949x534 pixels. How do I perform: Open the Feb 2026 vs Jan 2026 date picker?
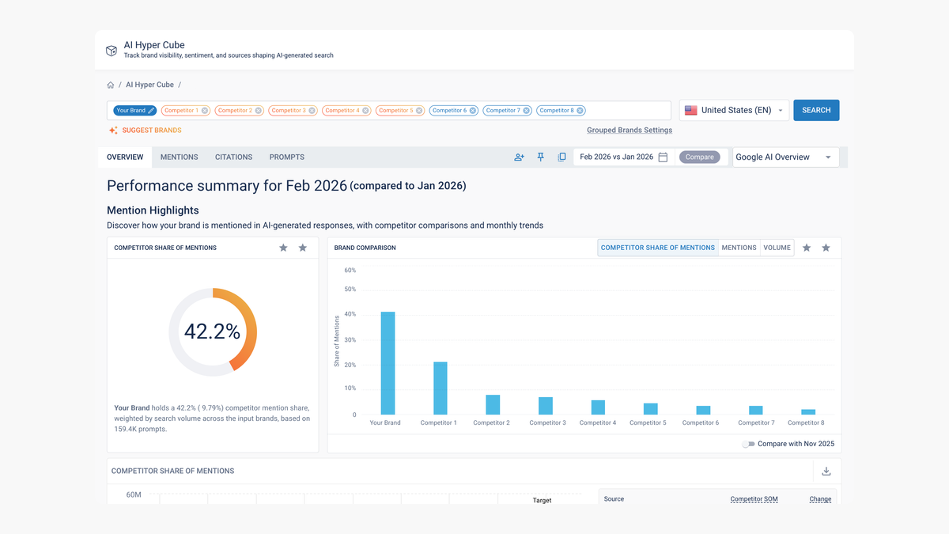[624, 157]
